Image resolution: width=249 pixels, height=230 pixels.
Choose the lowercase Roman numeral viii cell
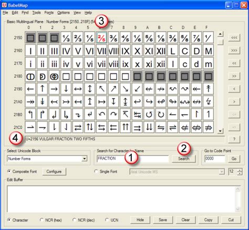click(113, 64)
